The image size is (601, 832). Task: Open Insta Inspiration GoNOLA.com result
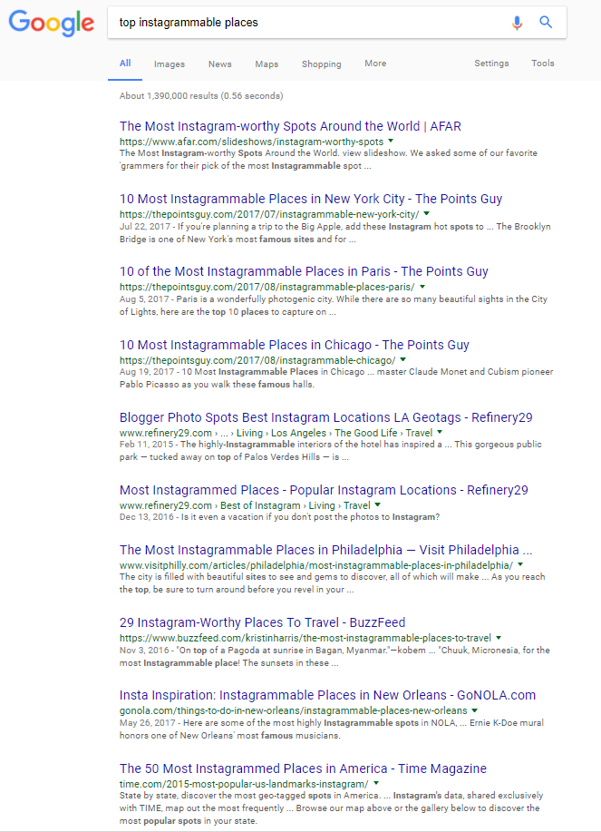tap(327, 695)
